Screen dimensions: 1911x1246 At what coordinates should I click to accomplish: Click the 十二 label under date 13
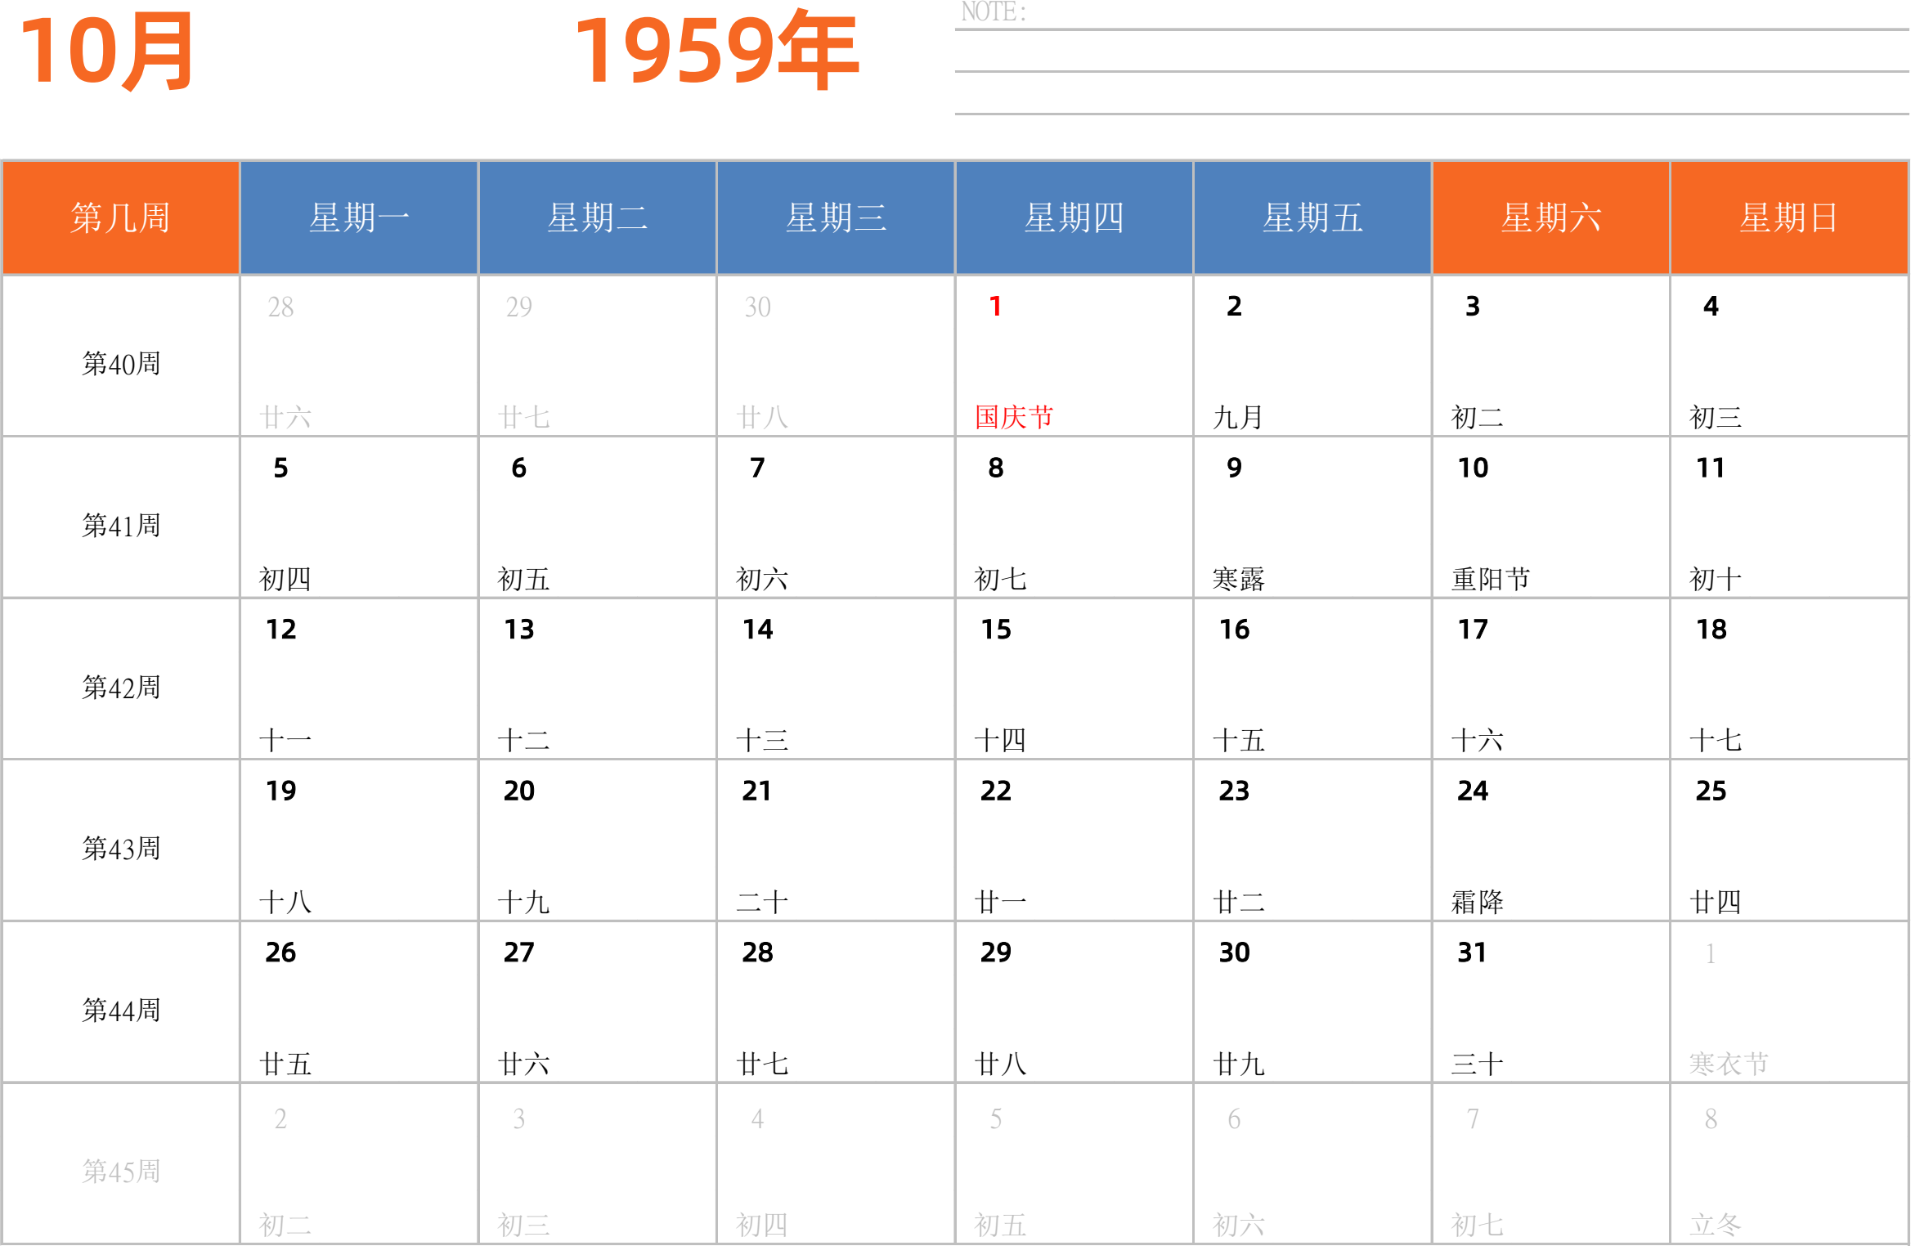523,740
